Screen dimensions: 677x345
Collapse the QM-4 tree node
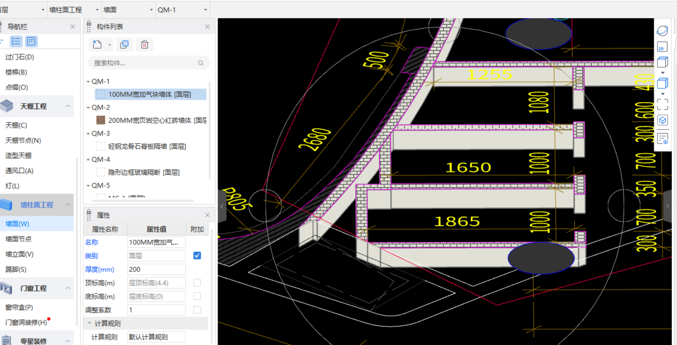coord(88,159)
